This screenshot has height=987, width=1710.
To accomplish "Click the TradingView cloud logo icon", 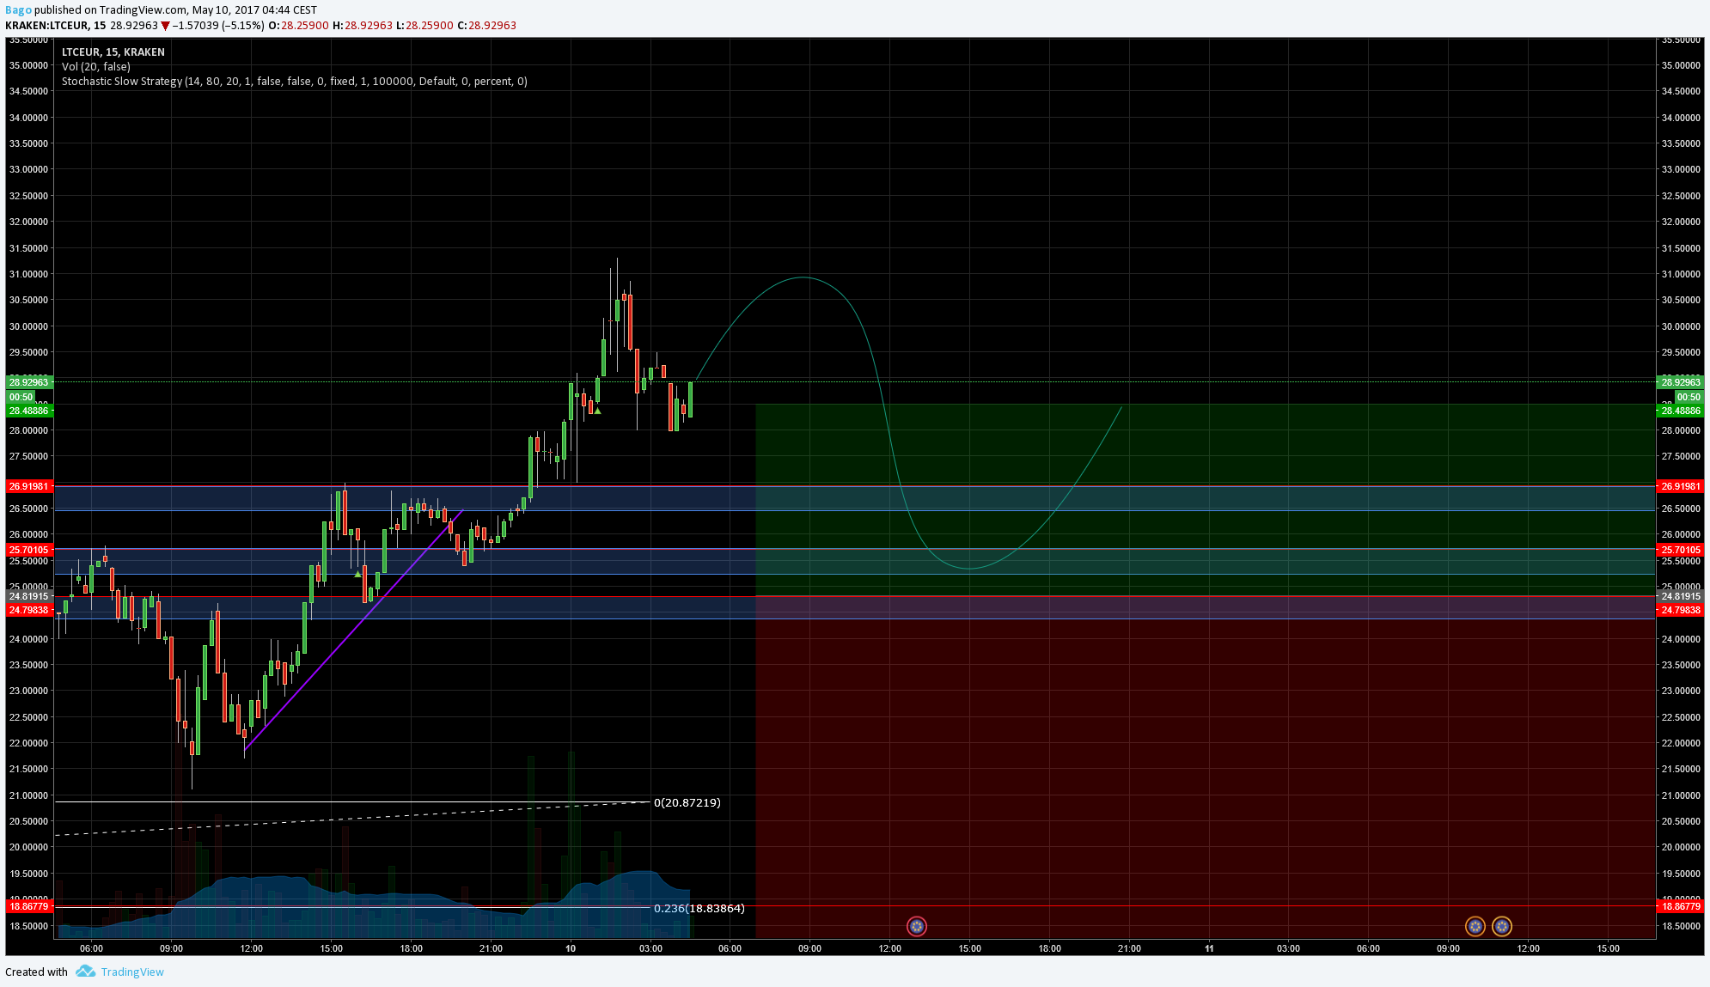I will pyautogui.click(x=85, y=972).
